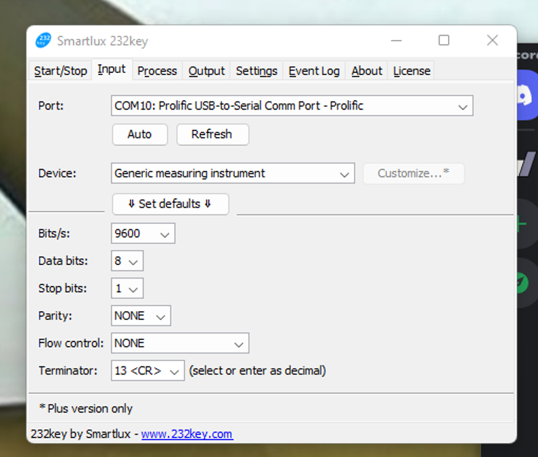The width and height of the screenshot is (538, 457).
Task: Expand the Parity dropdown
Action: pos(141,316)
